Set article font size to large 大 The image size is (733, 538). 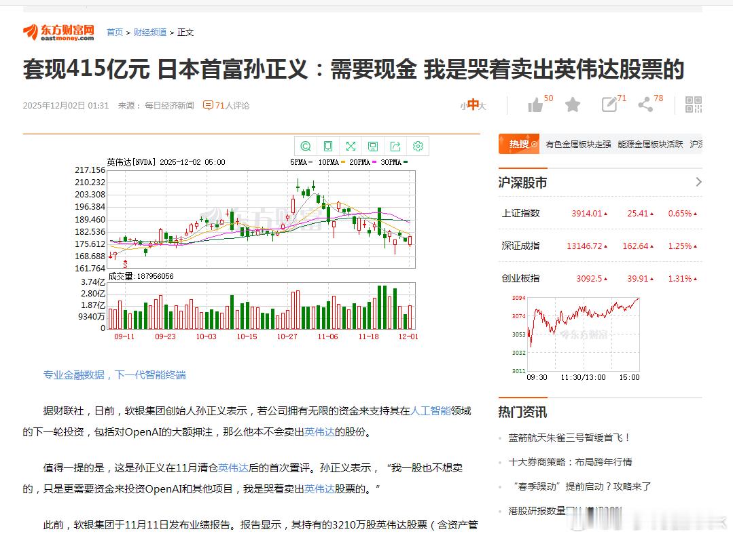[x=482, y=107]
